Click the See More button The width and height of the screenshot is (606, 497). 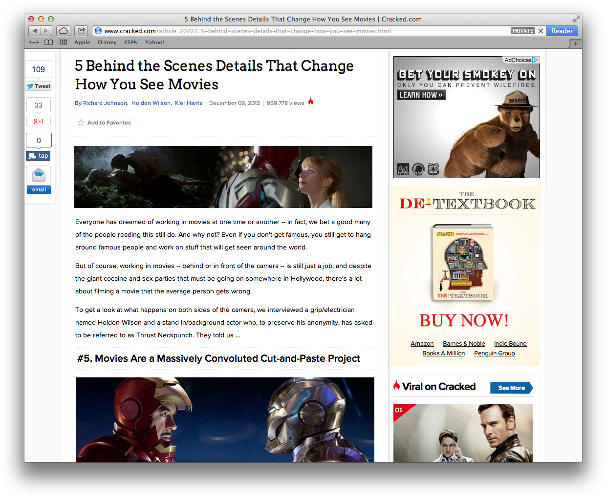pyautogui.click(x=512, y=388)
